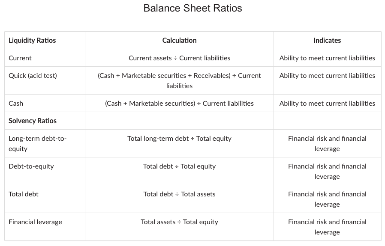The height and width of the screenshot is (246, 385).
Task: Select the Total assets ÷ Total equity formula
Action: [179, 222]
